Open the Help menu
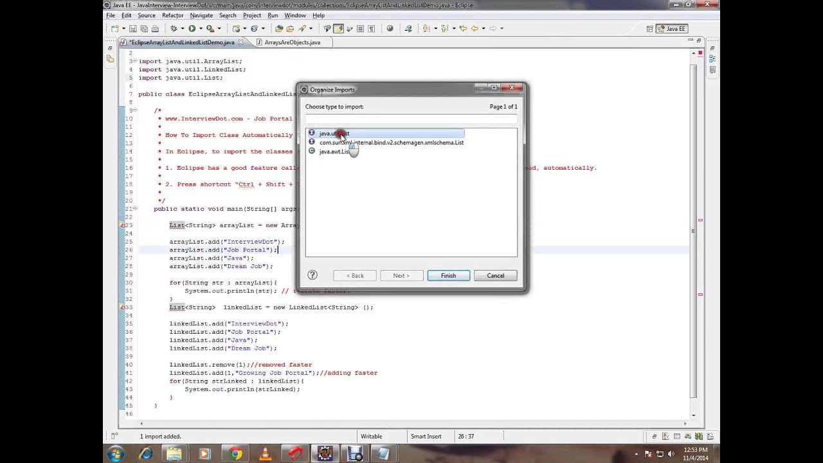The image size is (823, 463). point(318,15)
